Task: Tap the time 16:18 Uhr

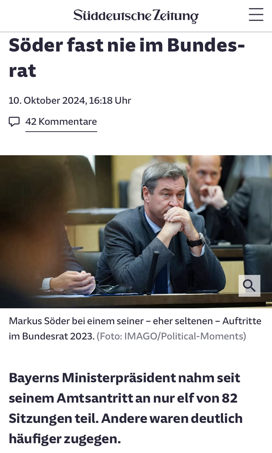Action: pos(110,100)
